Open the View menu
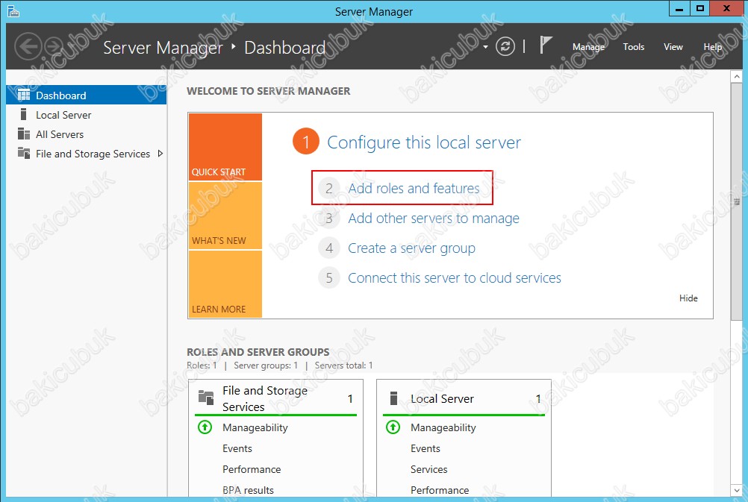The width and height of the screenshot is (748, 502). pos(673,47)
